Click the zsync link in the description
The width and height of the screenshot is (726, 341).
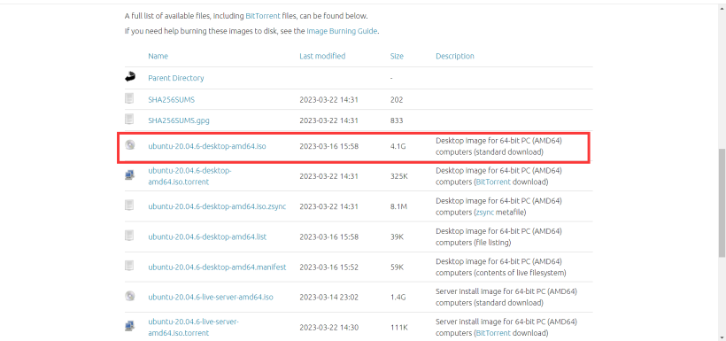(484, 213)
